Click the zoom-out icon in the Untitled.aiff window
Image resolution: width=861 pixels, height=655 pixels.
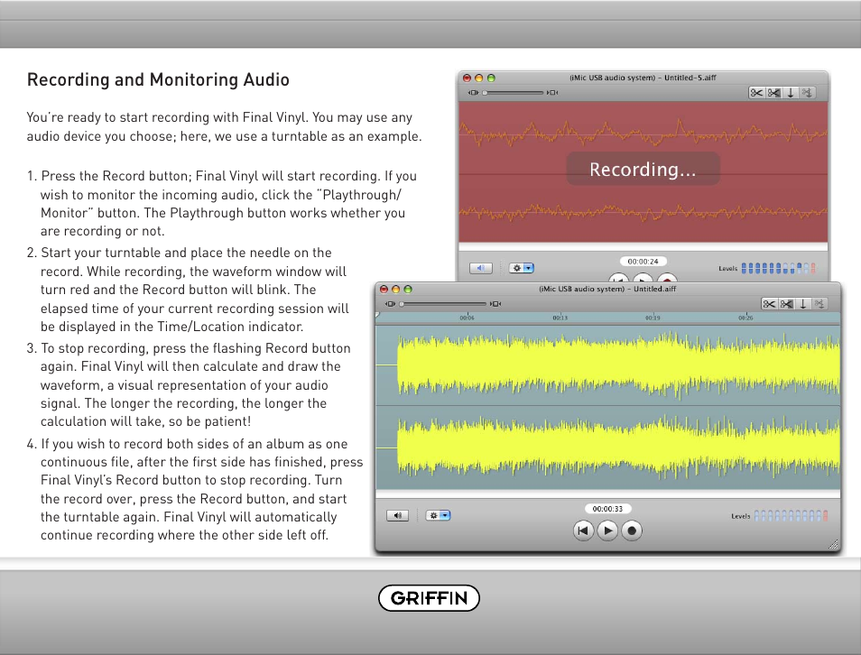tap(391, 304)
